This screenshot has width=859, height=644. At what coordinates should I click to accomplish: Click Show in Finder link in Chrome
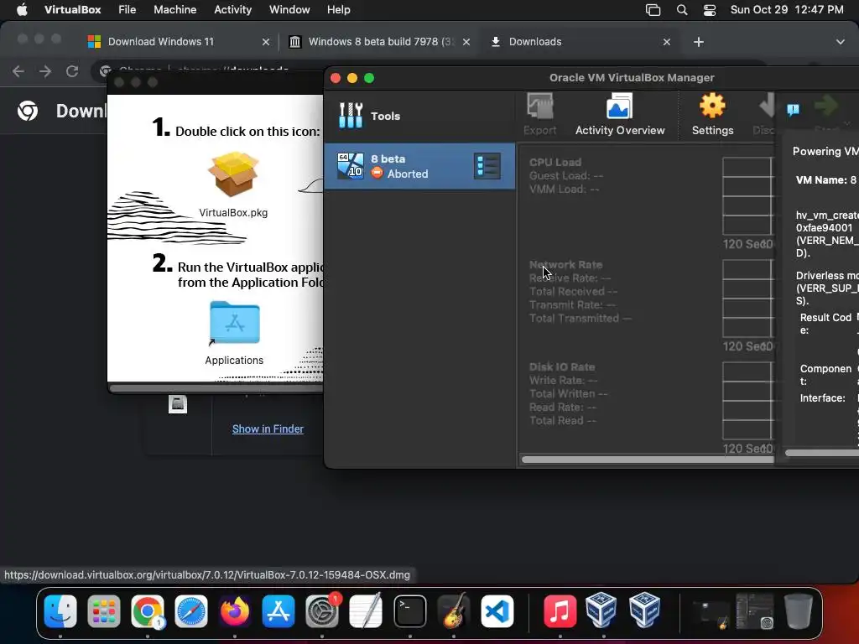(268, 428)
